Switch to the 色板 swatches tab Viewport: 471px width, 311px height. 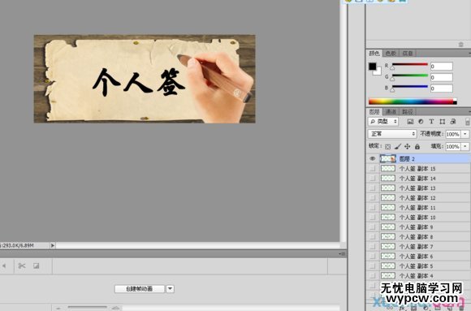tap(391, 54)
